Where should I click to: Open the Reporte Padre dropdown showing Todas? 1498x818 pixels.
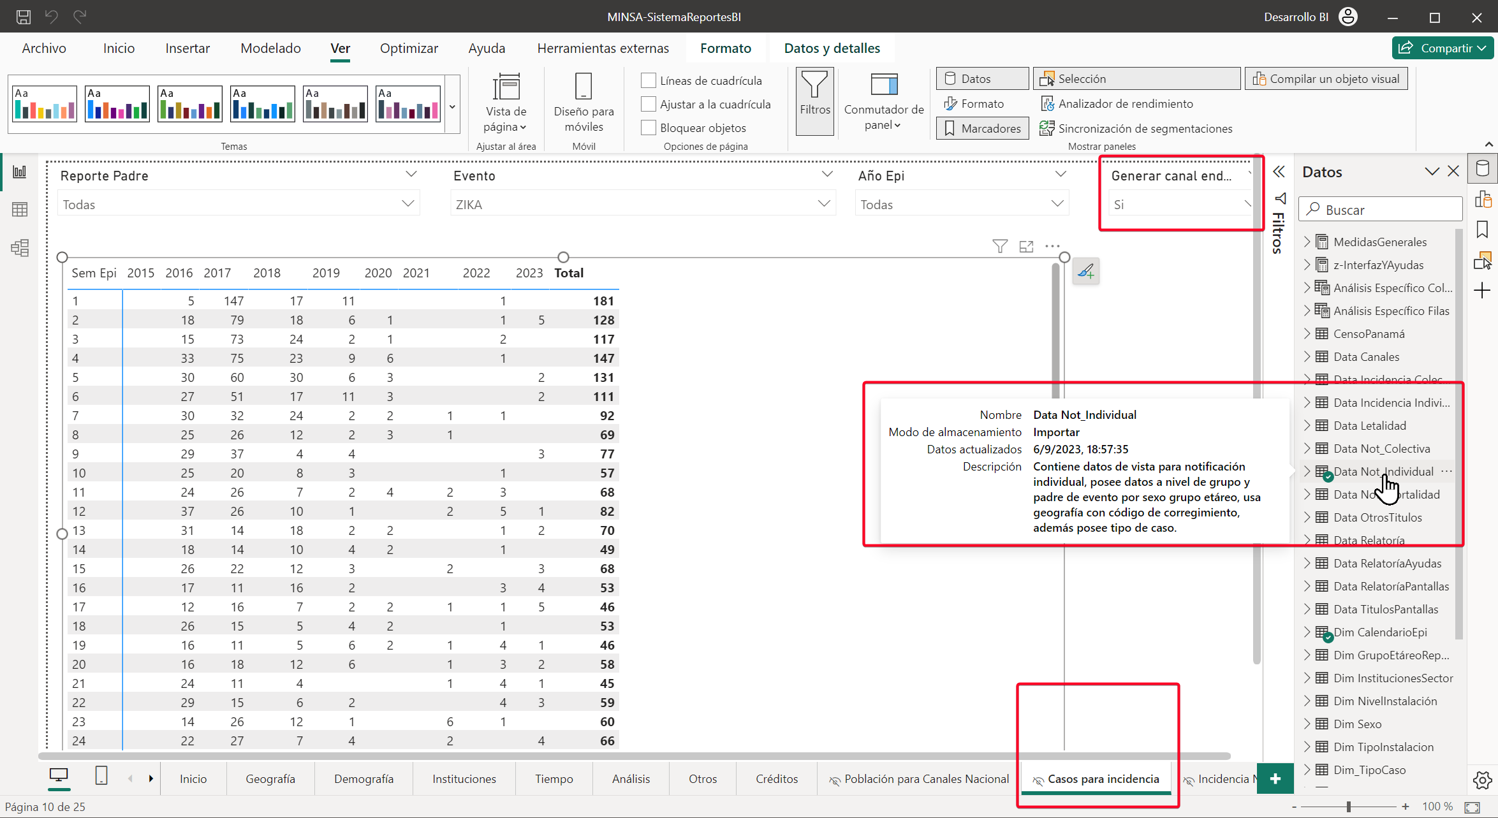239,204
